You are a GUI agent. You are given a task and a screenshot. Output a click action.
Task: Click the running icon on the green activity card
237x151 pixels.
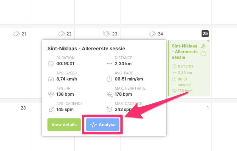tap(203, 46)
